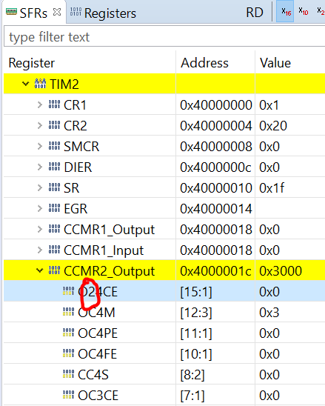Collapse the CCMR2_Output register
The image size is (325, 406).
[39, 270]
